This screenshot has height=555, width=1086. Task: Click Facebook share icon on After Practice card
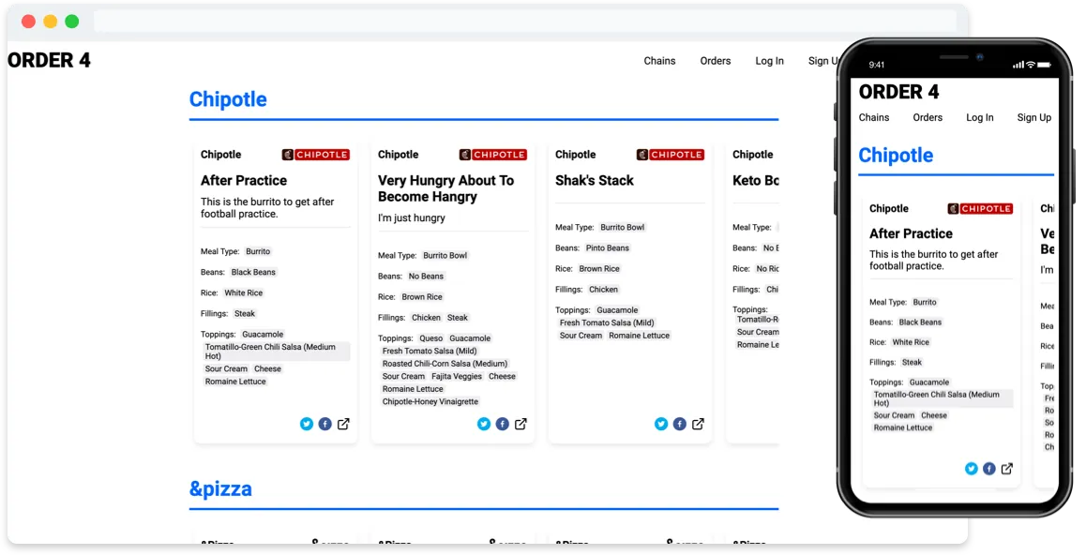tap(324, 424)
